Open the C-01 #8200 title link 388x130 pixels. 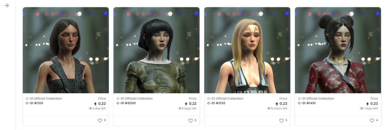(126, 103)
